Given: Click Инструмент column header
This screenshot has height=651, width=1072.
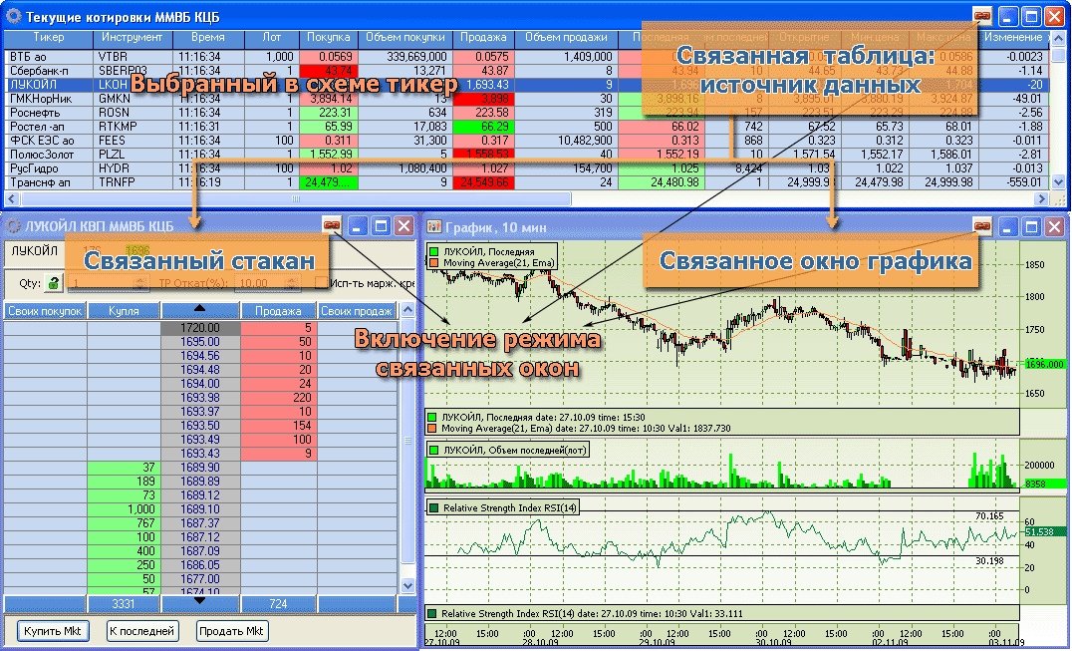Looking at the screenshot, I should pos(132,38).
